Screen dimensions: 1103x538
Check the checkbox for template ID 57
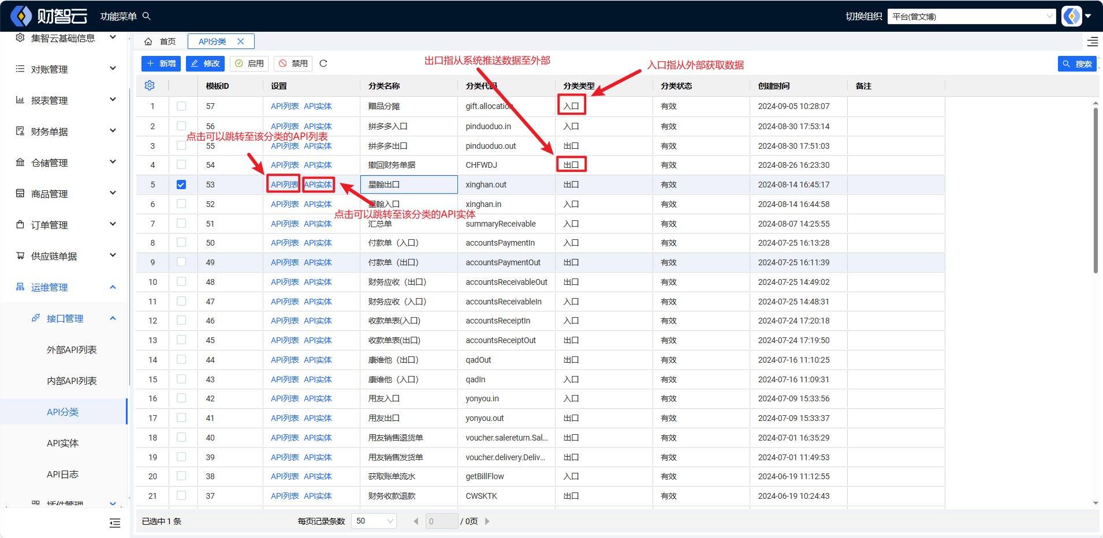tap(181, 106)
